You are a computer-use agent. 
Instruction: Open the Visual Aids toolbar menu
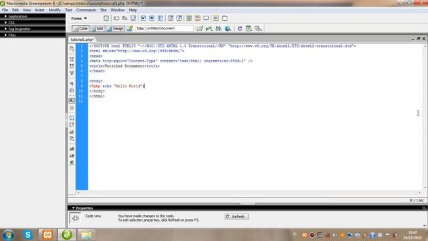(x=258, y=28)
